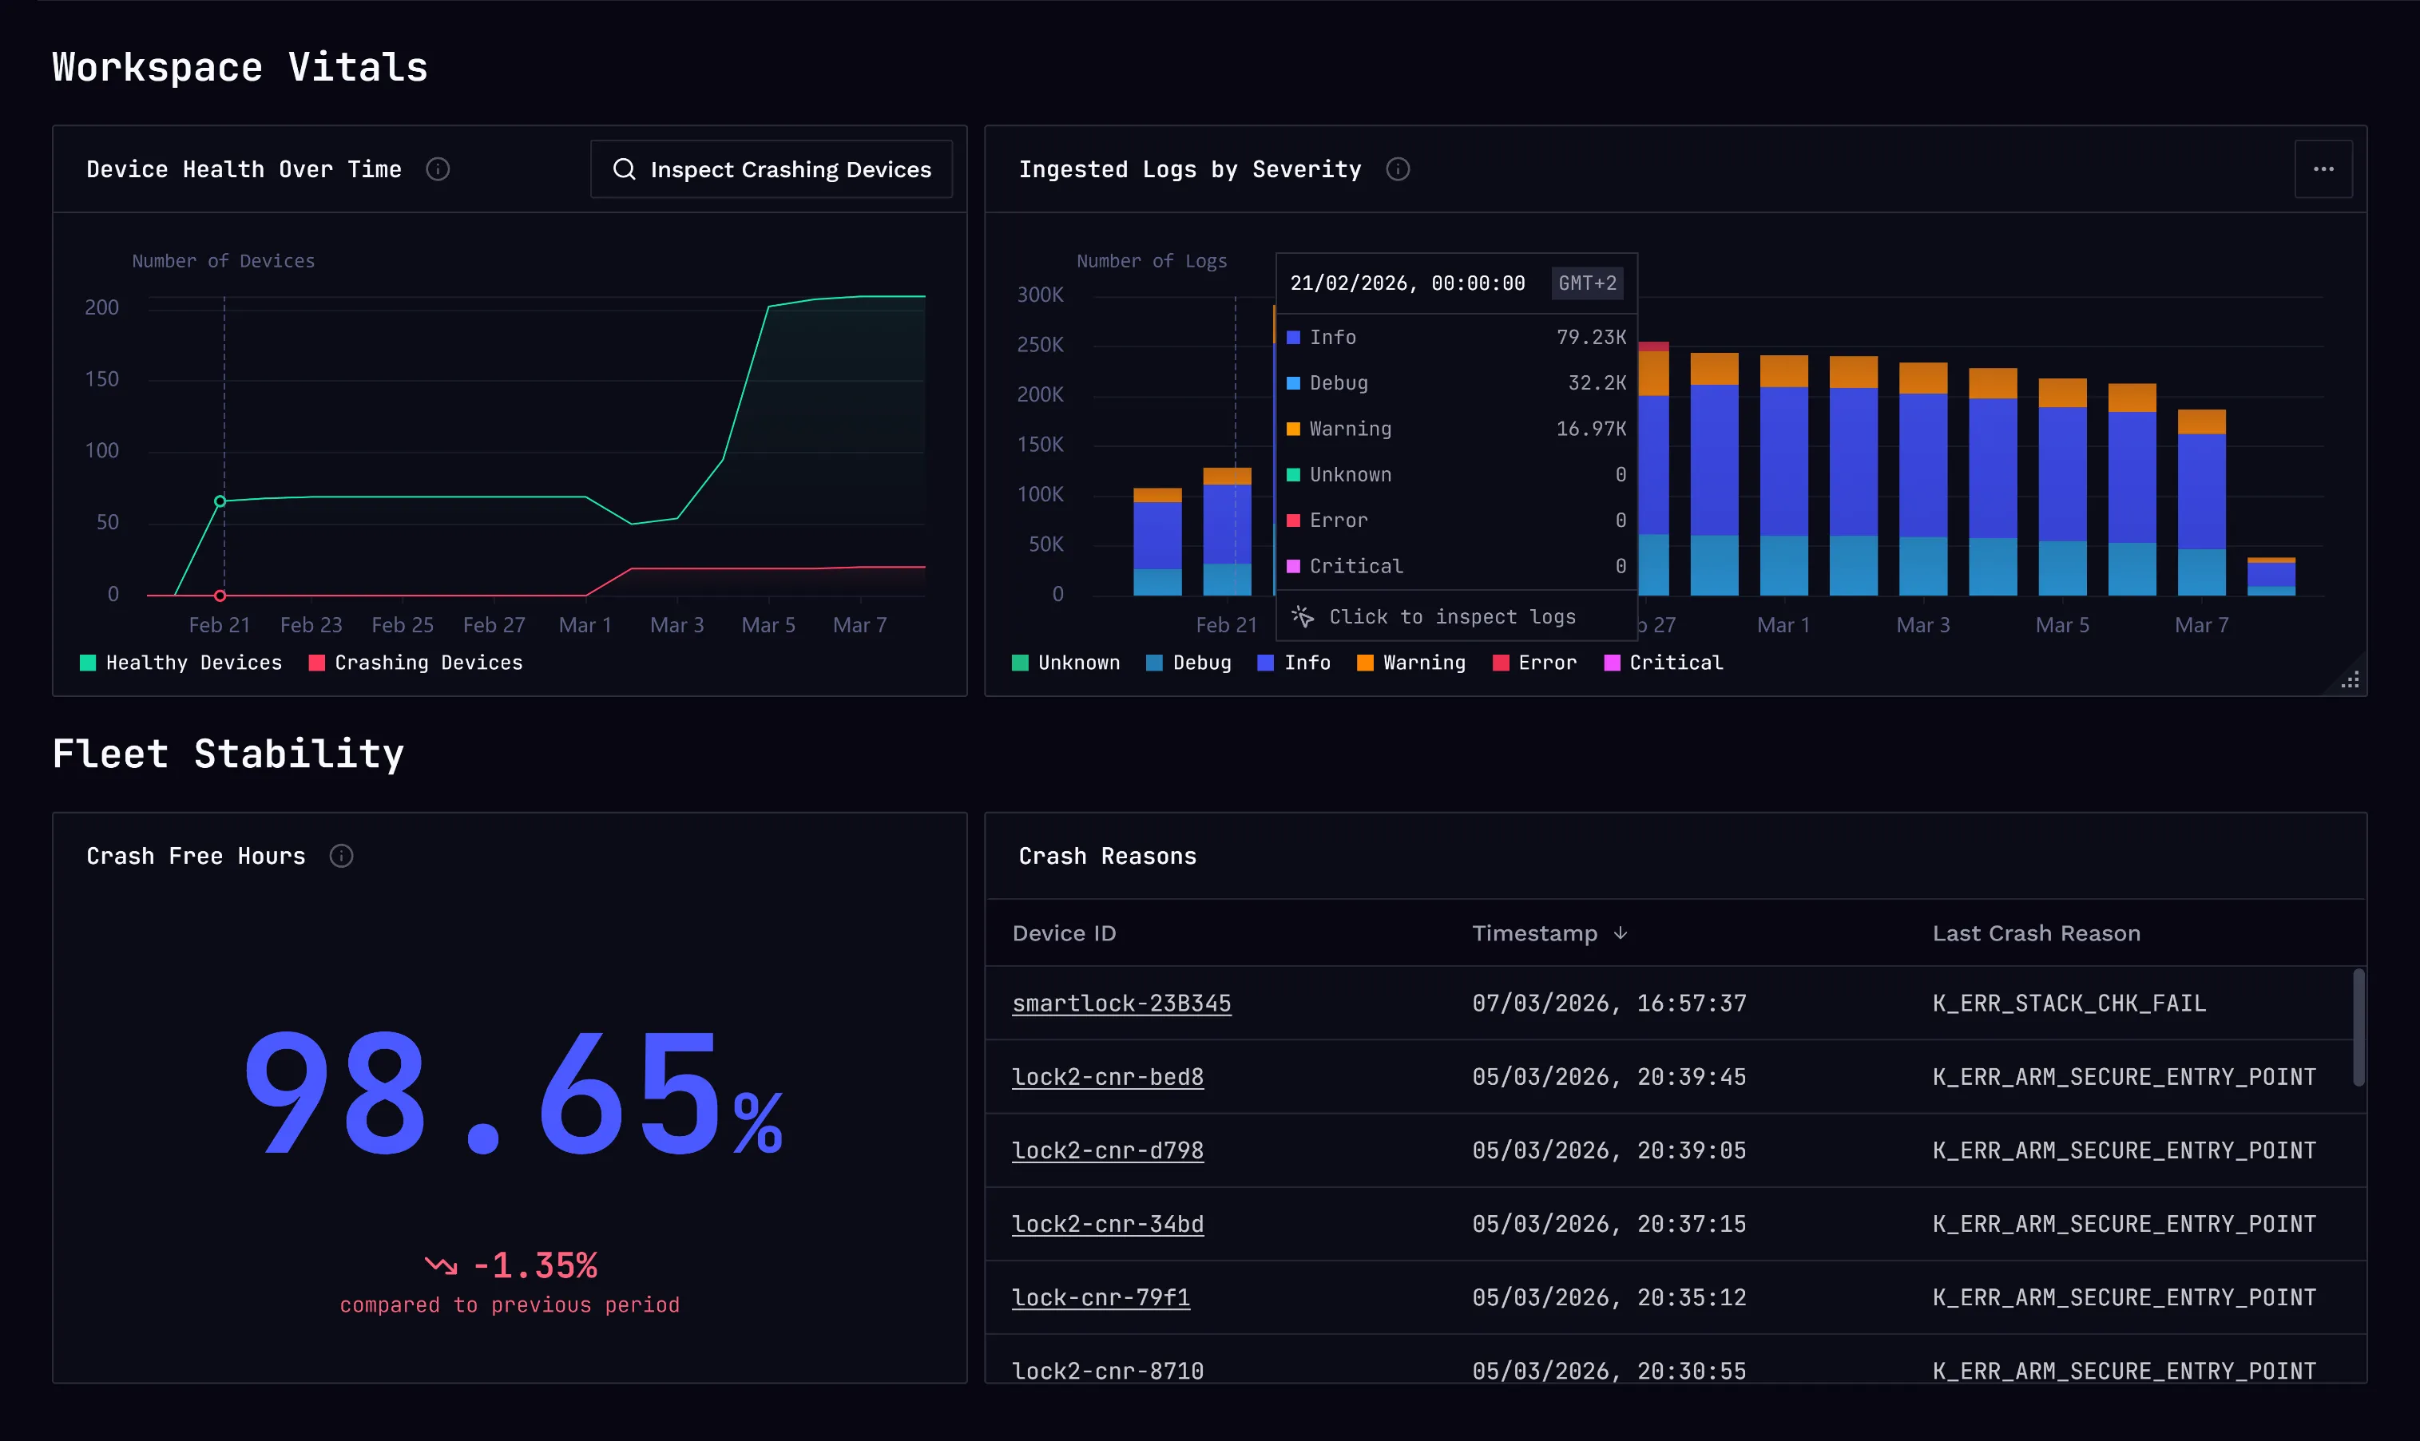The image size is (2420, 1441).
Task: Open the ellipsis options menu on Ingested Logs panel
Action: tap(2324, 168)
